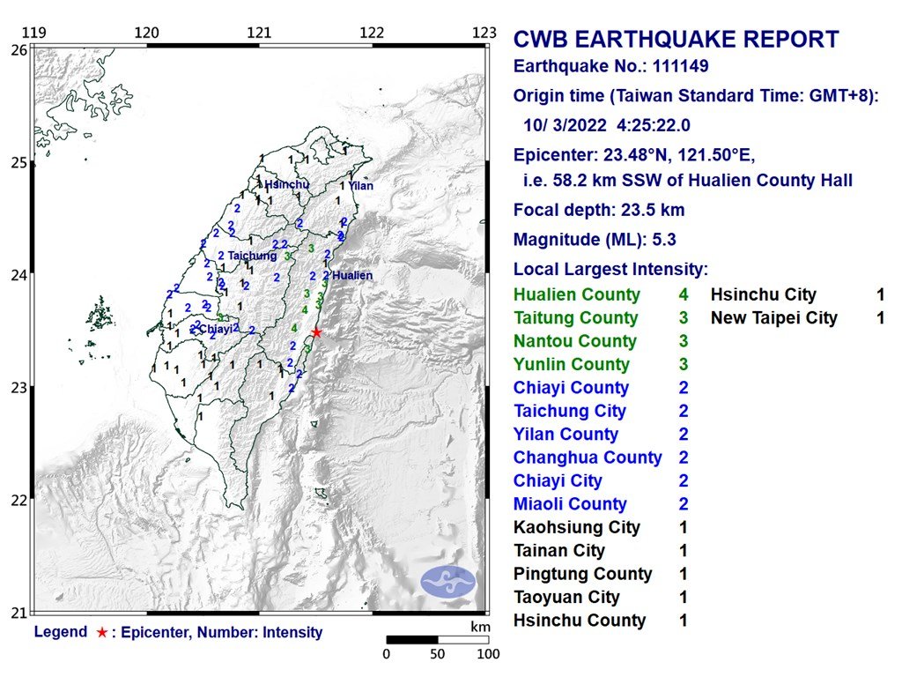
Task: Click the km scale bar
Action: [437, 640]
